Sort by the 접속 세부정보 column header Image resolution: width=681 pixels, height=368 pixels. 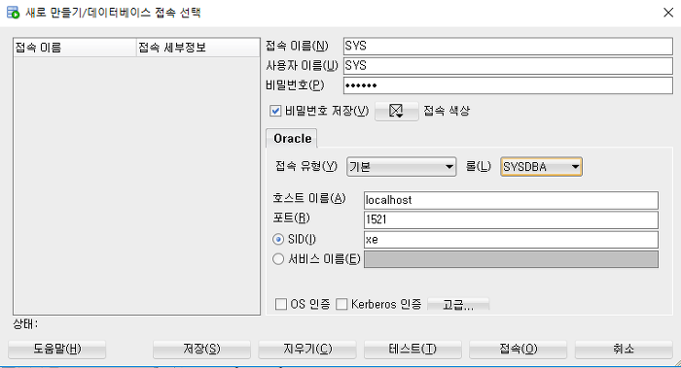click(x=198, y=48)
